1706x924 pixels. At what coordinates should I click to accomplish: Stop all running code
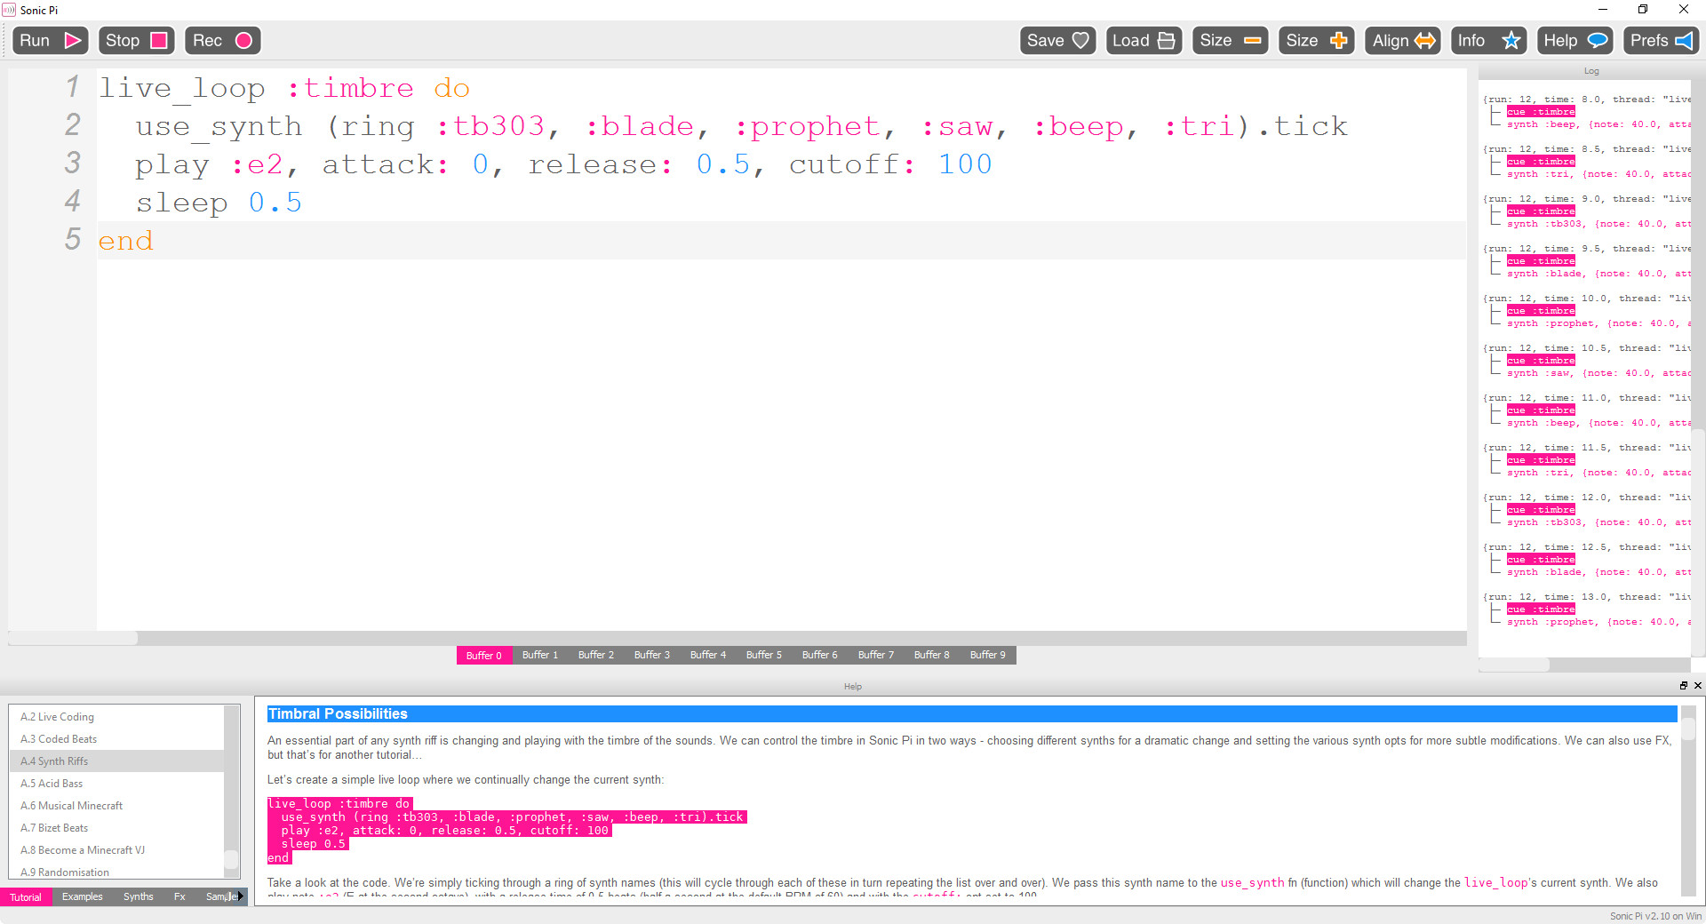point(135,40)
